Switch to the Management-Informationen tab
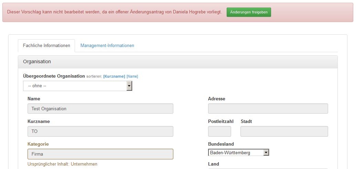Viewport: 356px width, 169px height. [x=107, y=45]
